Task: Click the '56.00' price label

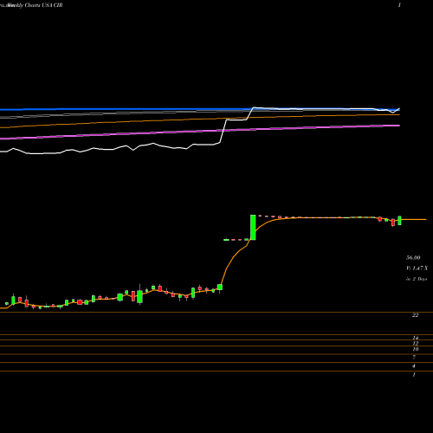Action: [x=413, y=257]
